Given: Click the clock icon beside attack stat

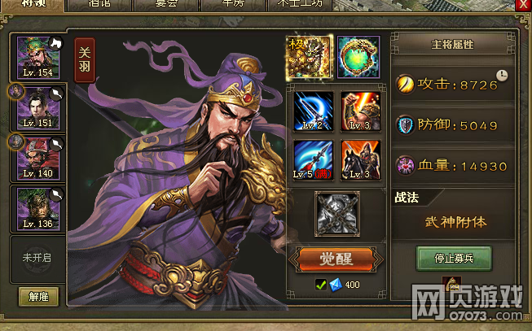Looking at the screenshot, I should click(x=502, y=75).
